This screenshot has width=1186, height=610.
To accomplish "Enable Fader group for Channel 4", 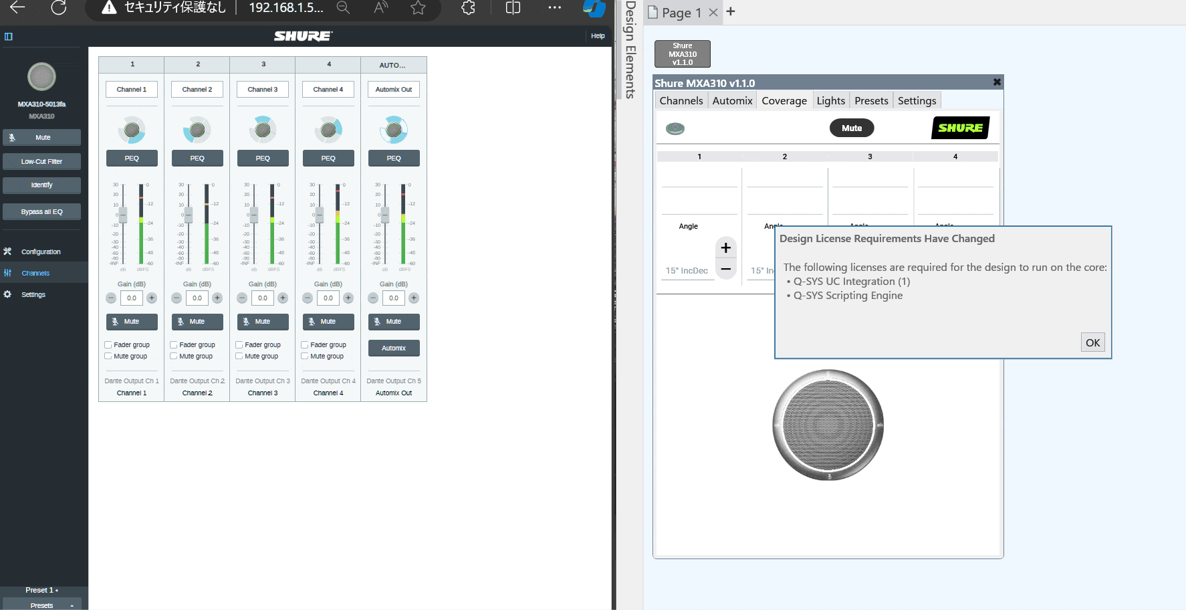I will [x=304, y=344].
